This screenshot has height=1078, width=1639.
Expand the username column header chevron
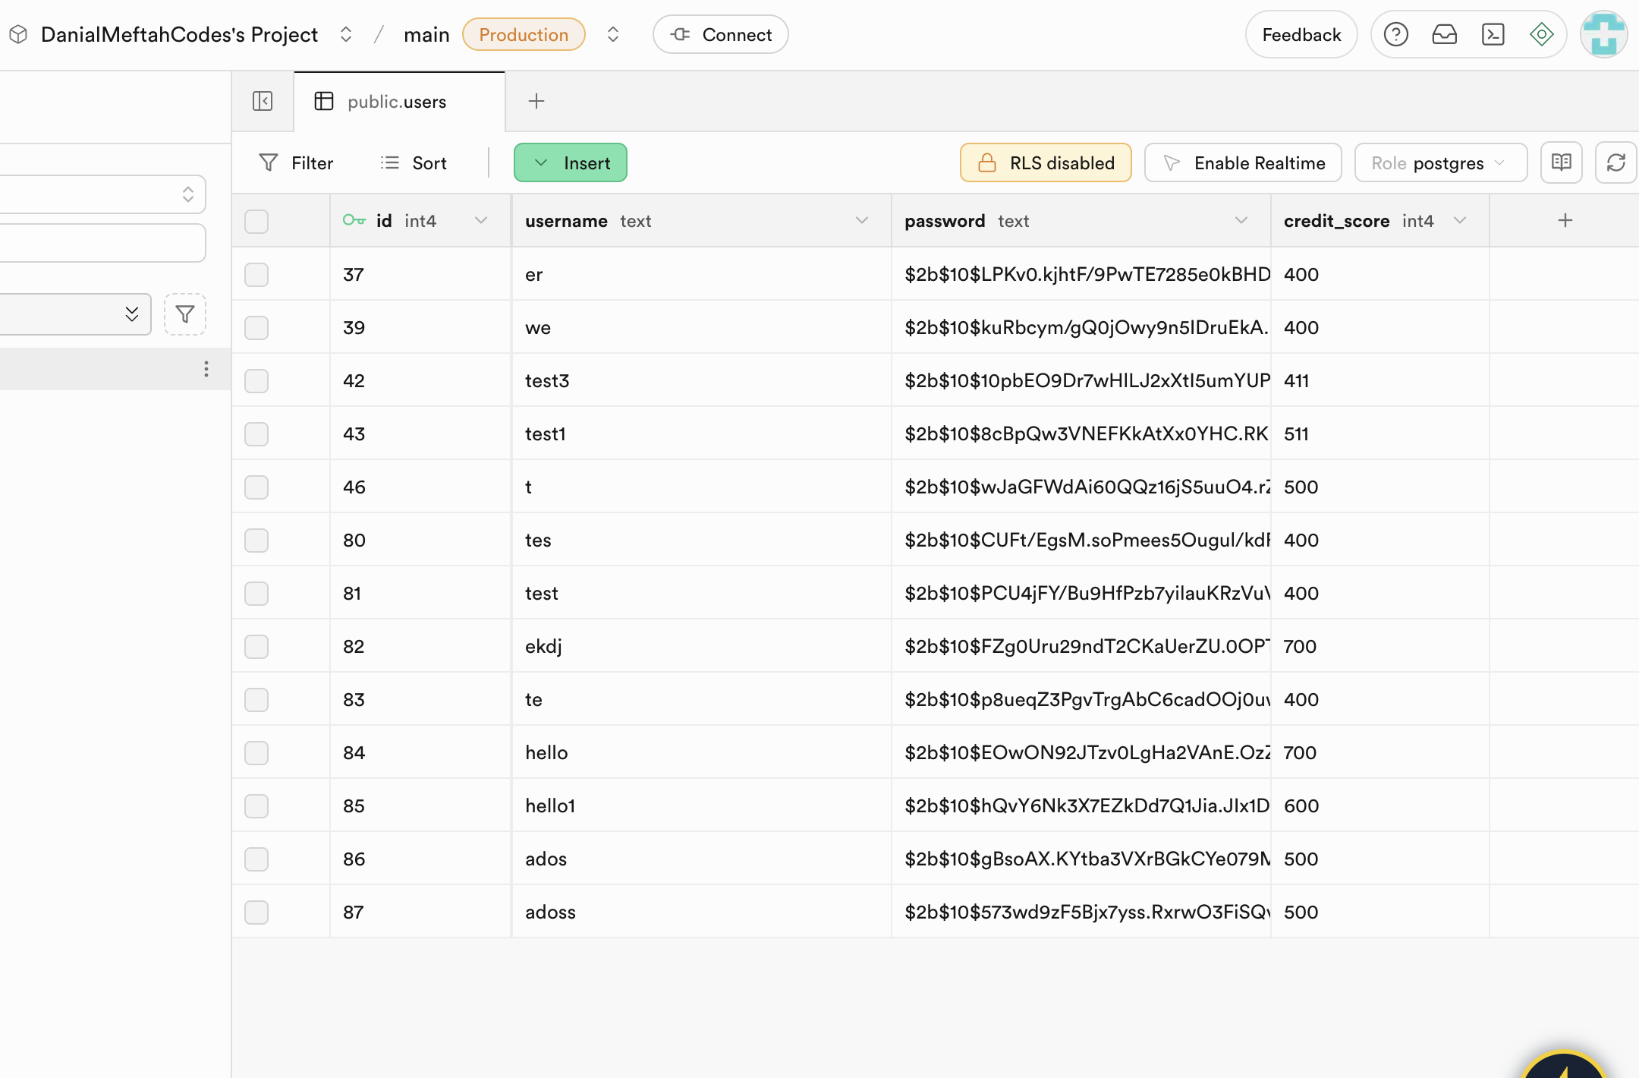click(x=861, y=220)
